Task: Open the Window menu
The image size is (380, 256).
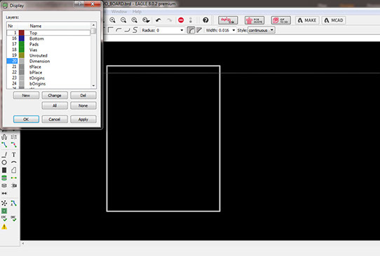Action: [119, 12]
